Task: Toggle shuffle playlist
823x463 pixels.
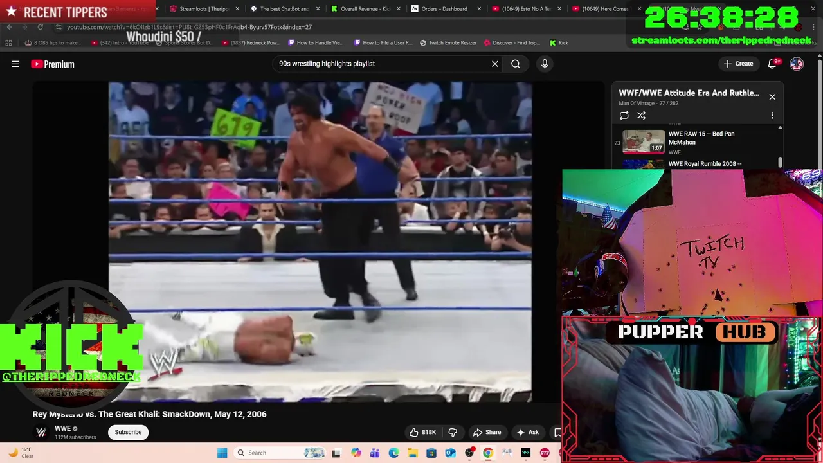Action: [641, 115]
